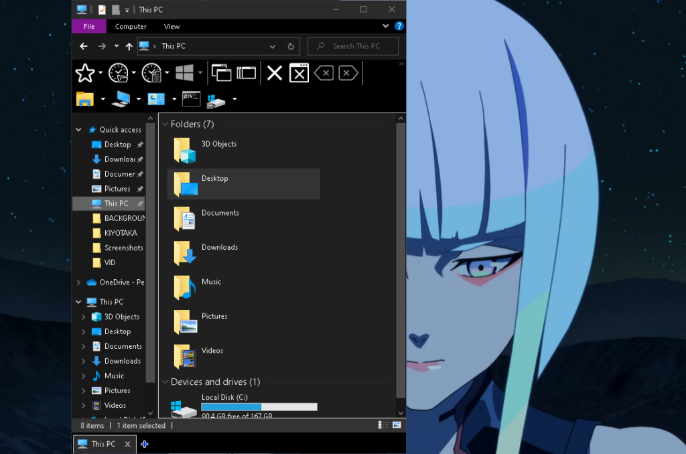Open the address bar history dropdown
The width and height of the screenshot is (686, 454).
[273, 46]
